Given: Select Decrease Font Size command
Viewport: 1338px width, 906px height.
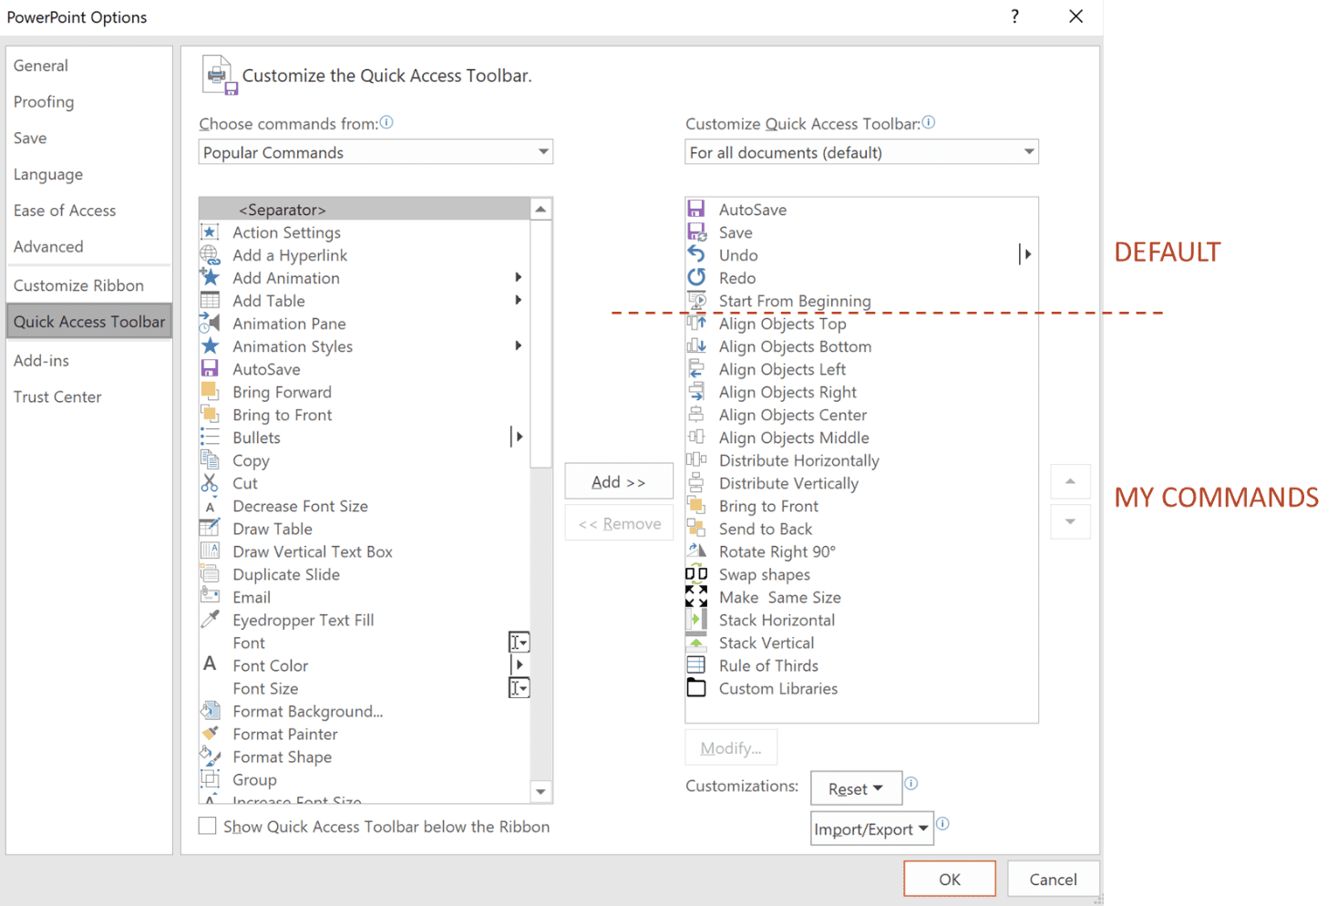Looking at the screenshot, I should coord(365,506).
